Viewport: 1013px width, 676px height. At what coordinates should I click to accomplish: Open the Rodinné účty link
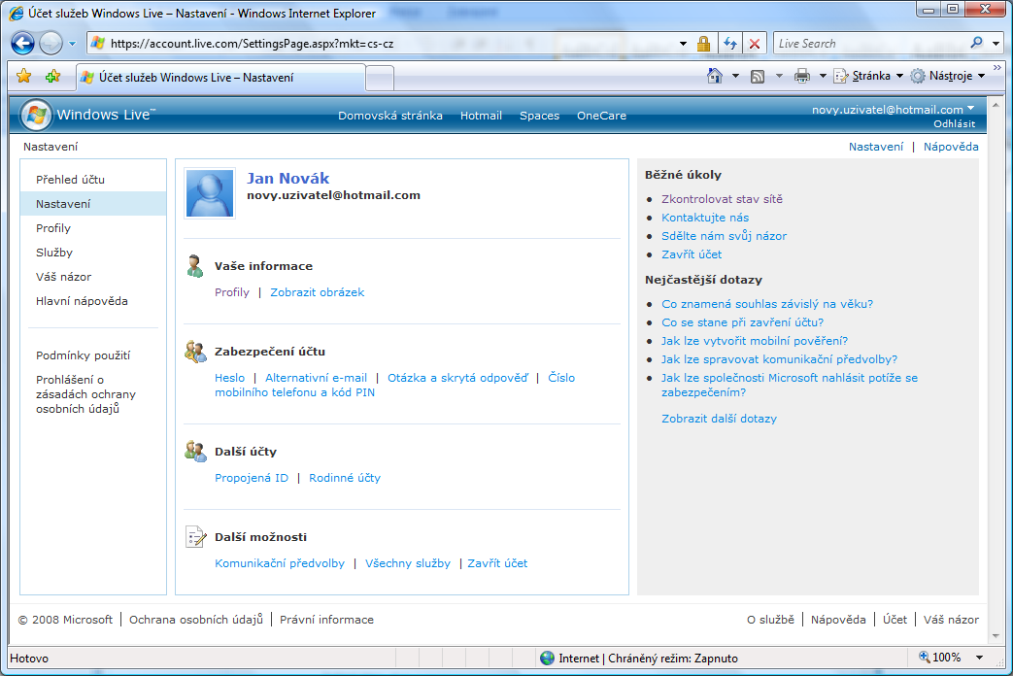point(345,478)
